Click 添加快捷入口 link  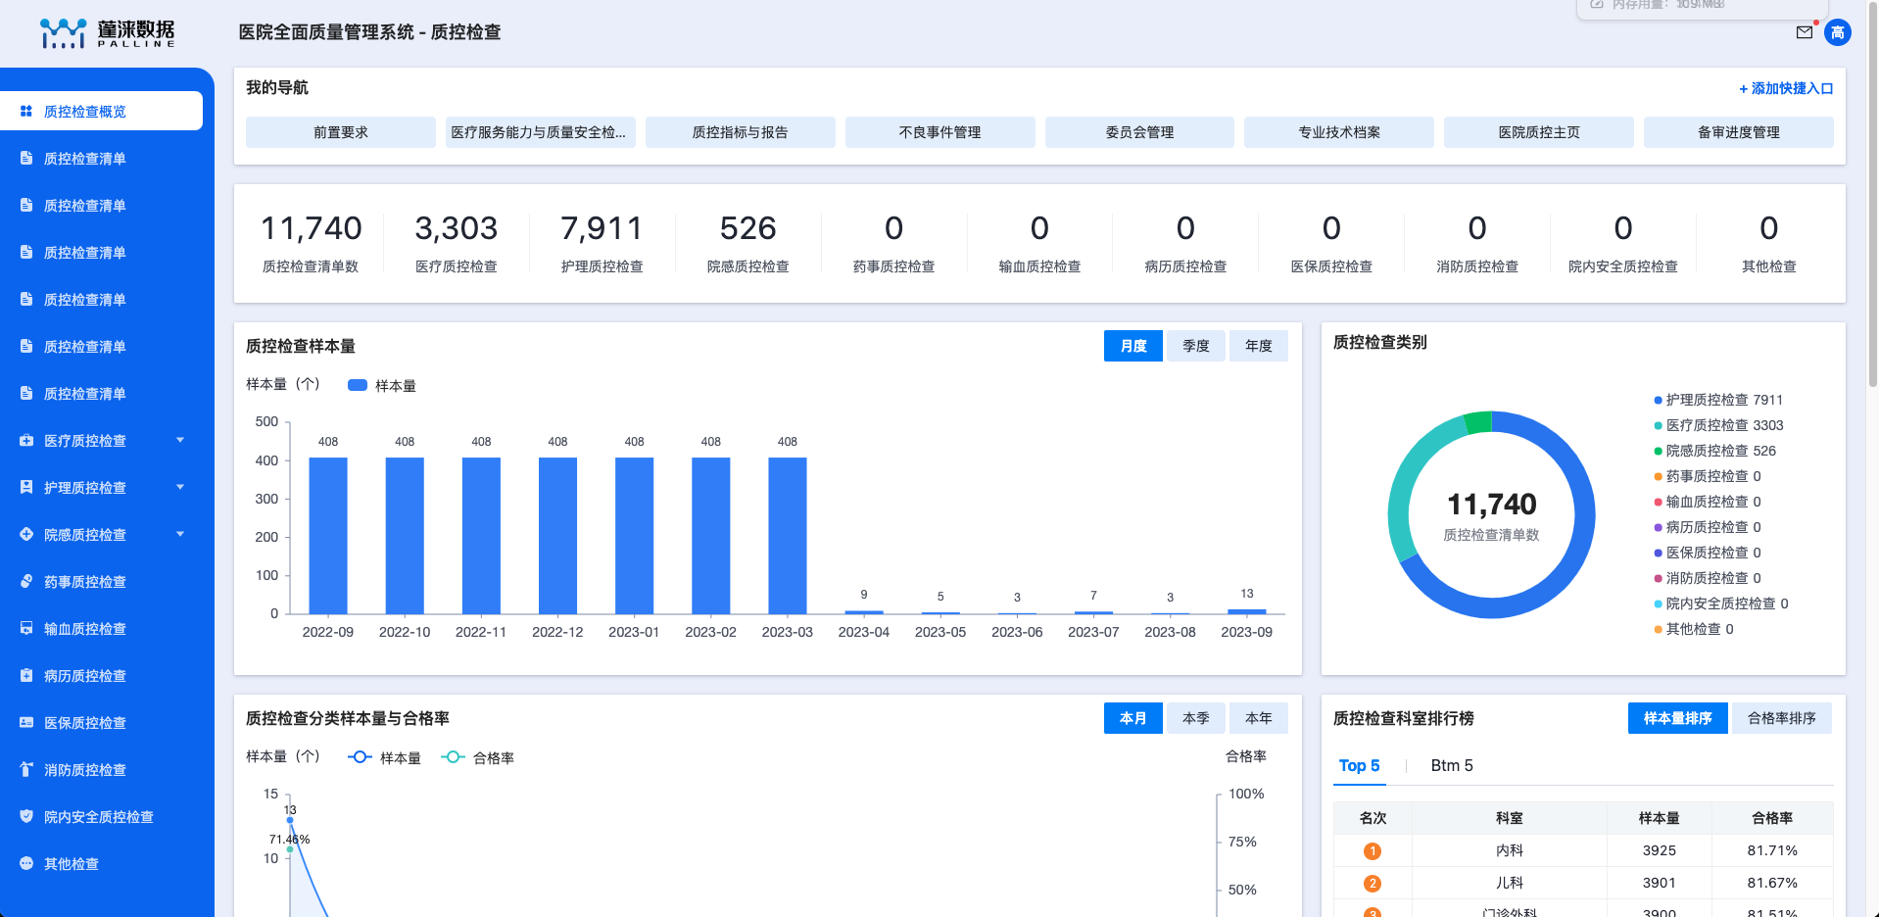[1786, 88]
